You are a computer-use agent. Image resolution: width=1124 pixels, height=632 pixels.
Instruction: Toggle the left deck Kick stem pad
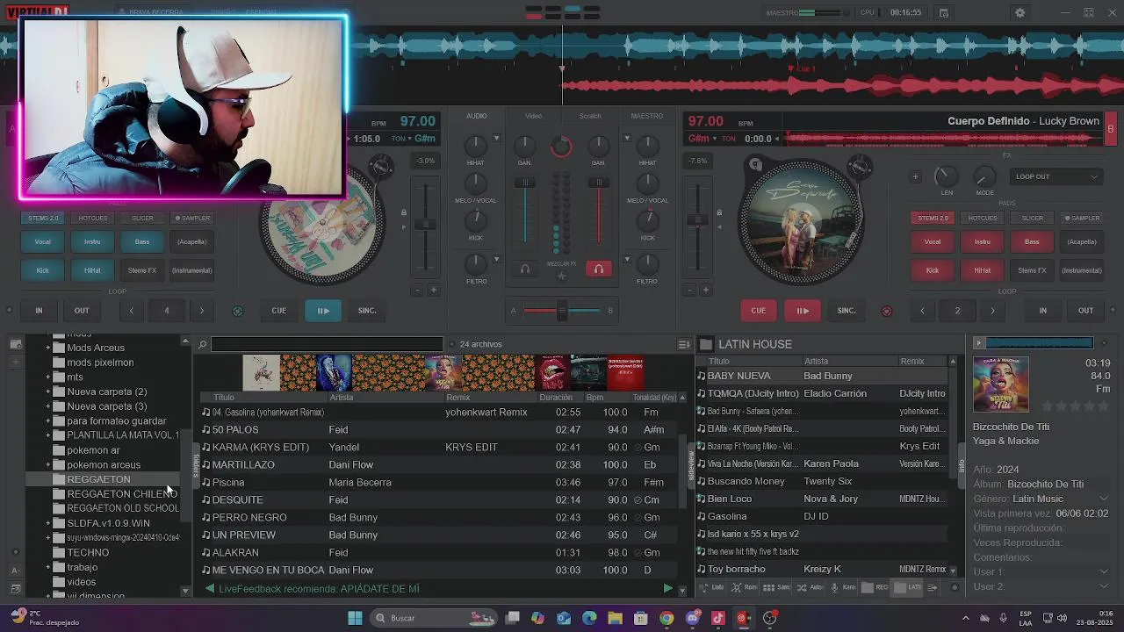click(42, 270)
